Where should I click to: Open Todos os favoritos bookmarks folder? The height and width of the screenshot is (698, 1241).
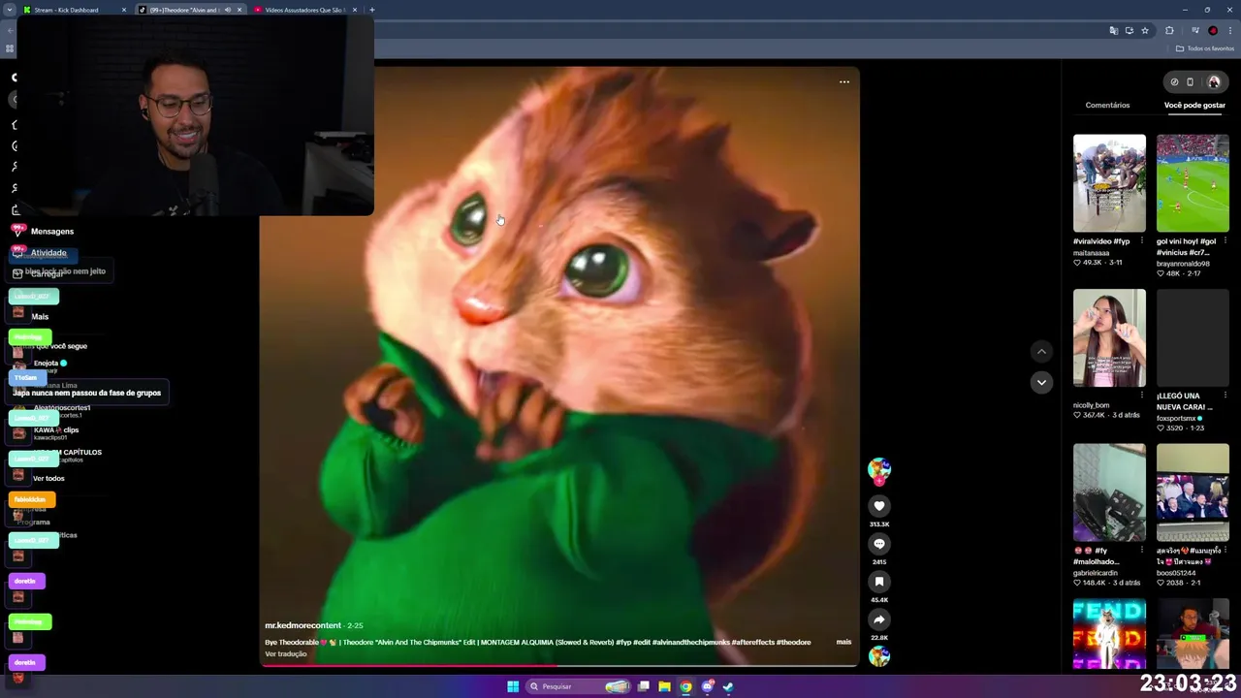(x=1204, y=48)
